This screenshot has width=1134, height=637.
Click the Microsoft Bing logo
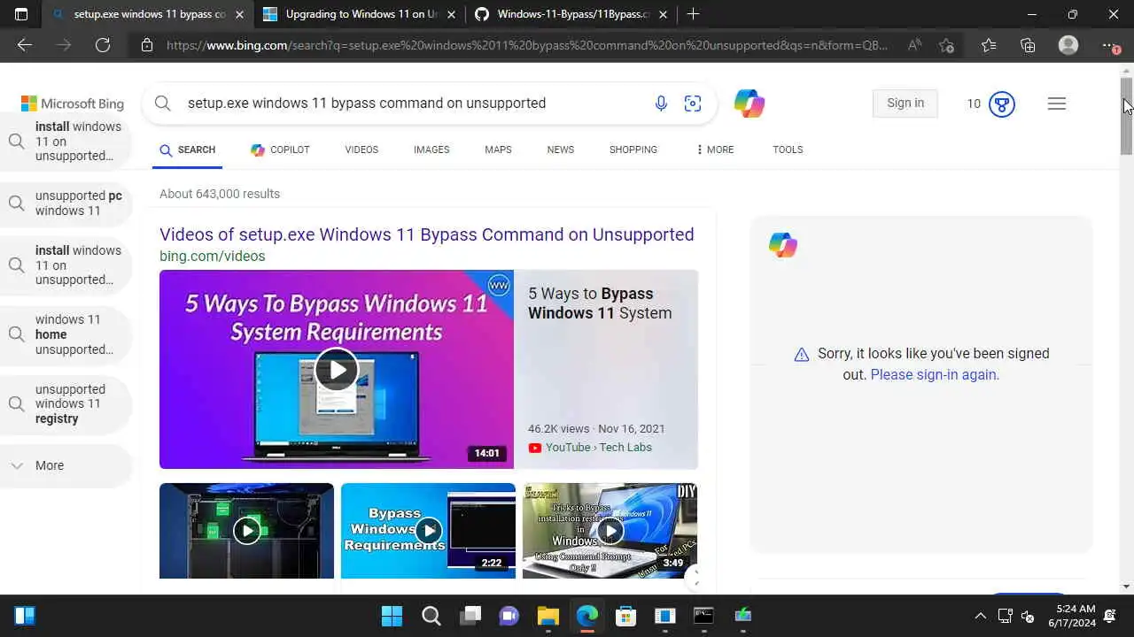point(72,104)
